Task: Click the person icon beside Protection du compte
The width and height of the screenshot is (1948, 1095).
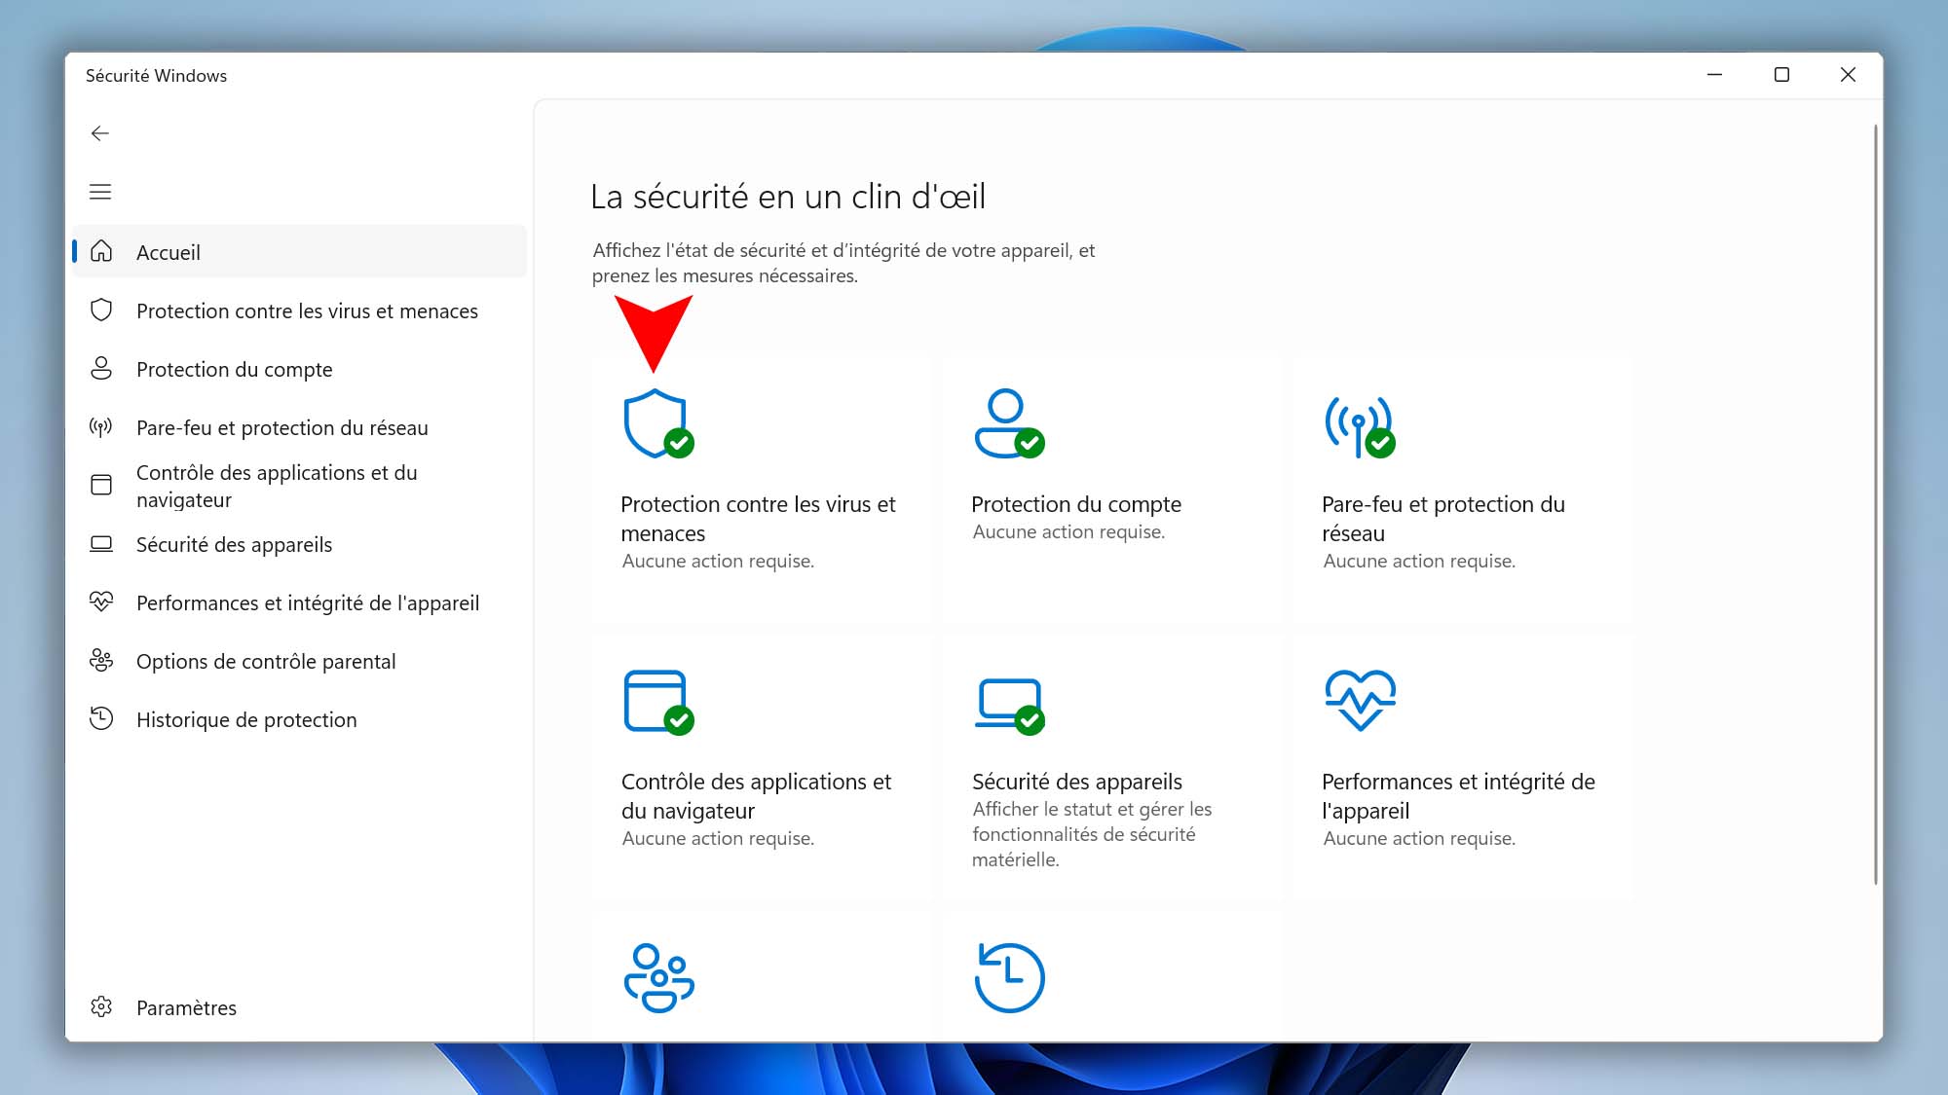Action: (x=101, y=369)
